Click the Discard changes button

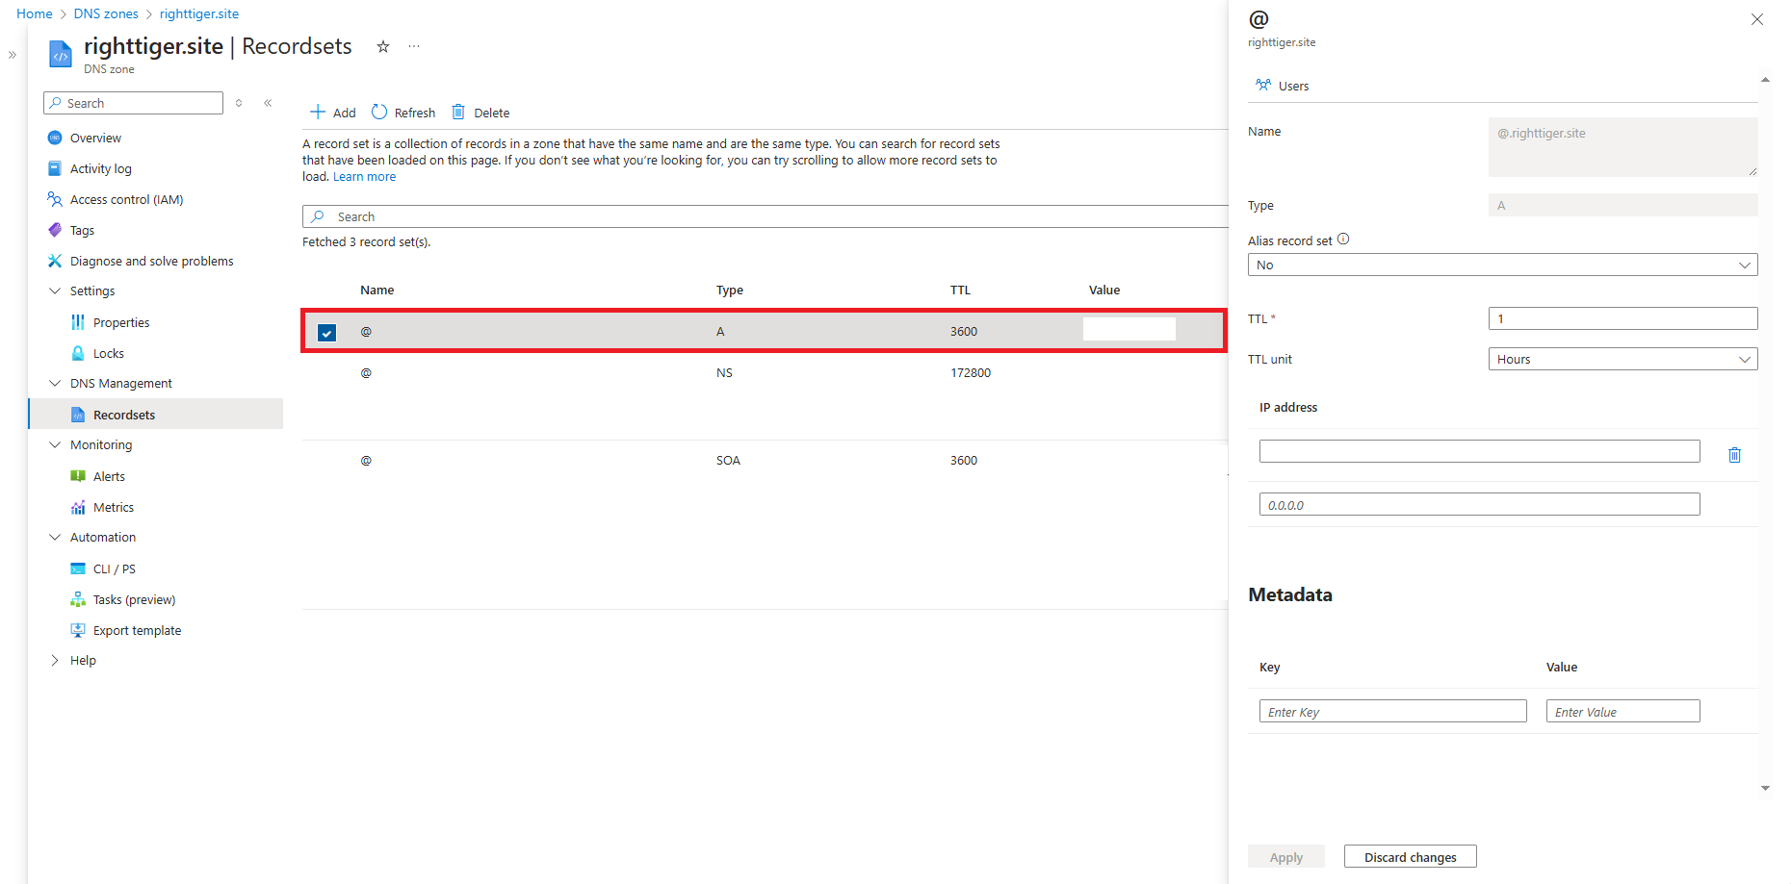tap(1410, 856)
